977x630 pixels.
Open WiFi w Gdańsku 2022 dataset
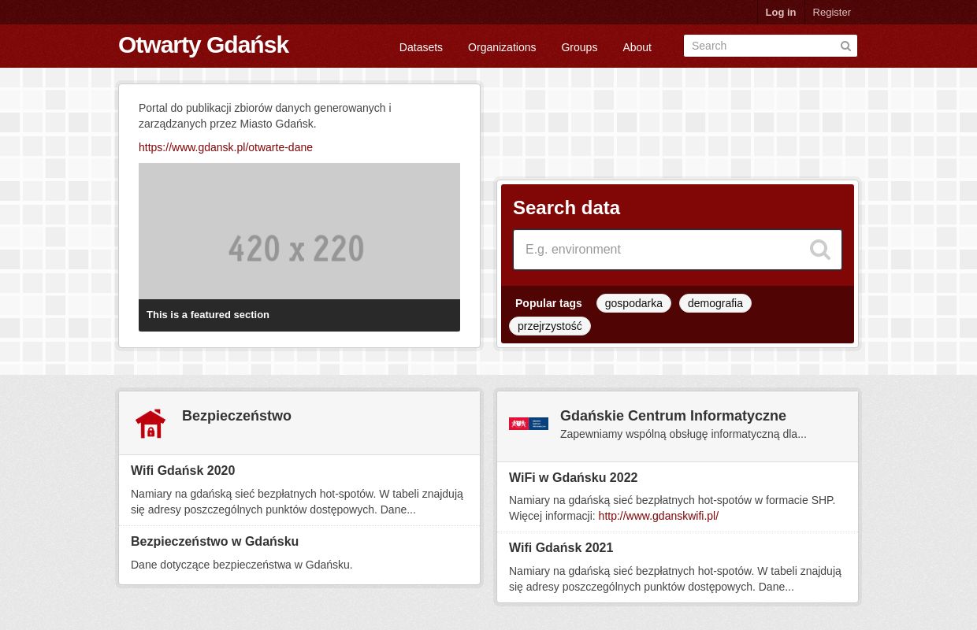573,478
